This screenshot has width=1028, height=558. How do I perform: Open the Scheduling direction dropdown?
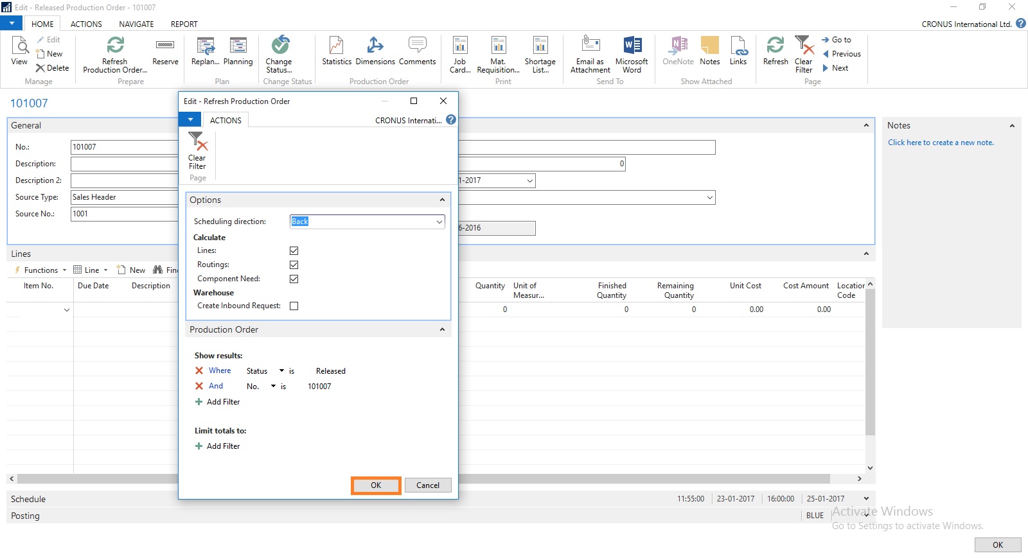coord(439,222)
